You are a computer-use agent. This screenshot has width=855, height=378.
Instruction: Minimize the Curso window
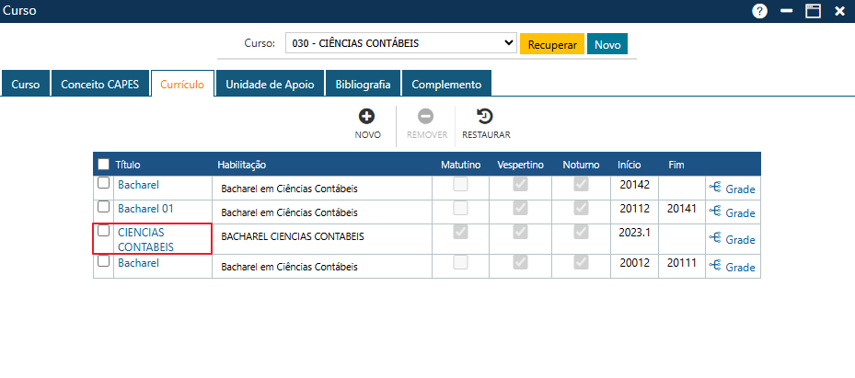pos(786,11)
